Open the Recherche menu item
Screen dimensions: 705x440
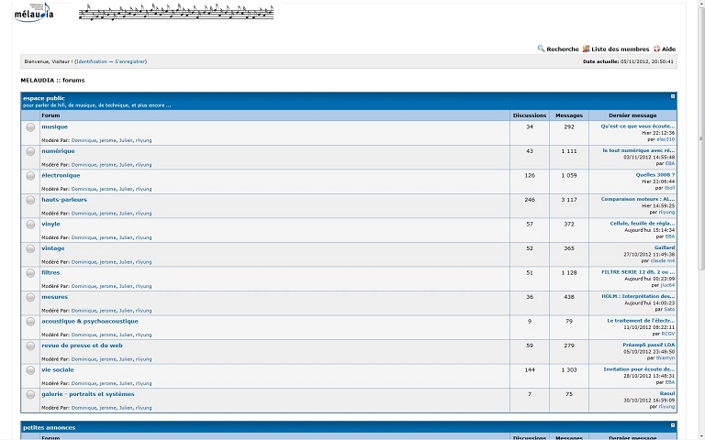[x=562, y=49]
